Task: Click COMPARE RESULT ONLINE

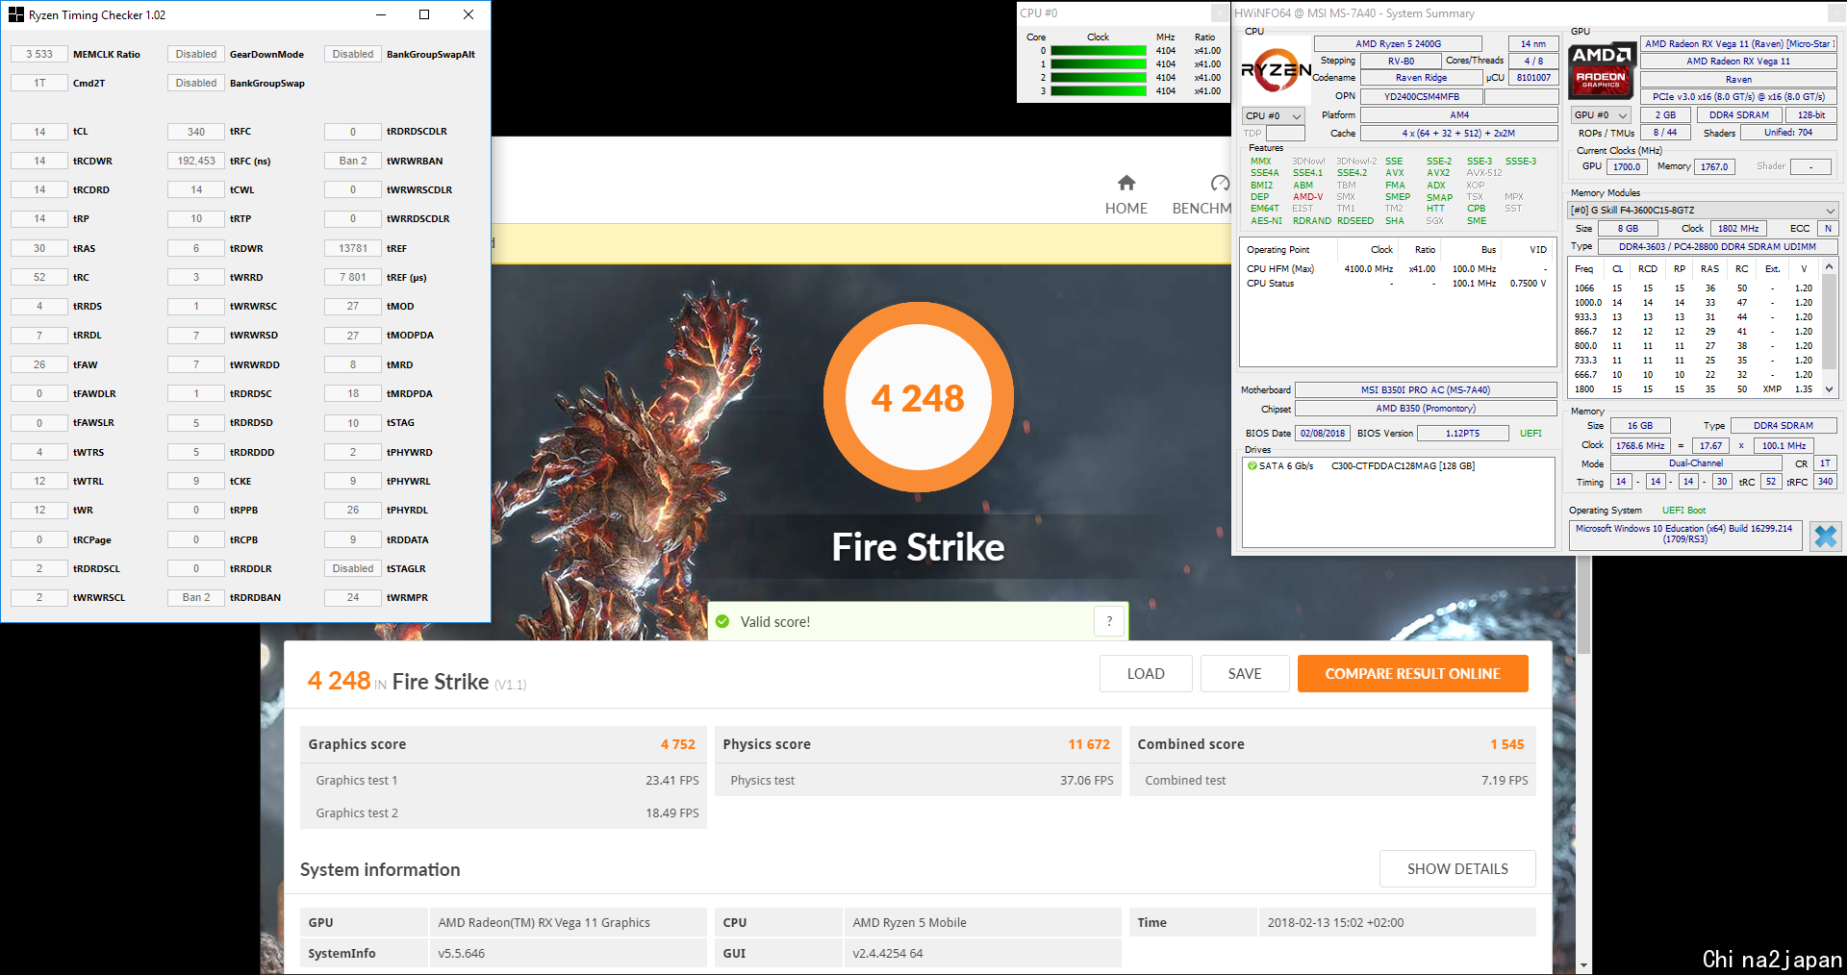Action: coord(1412,674)
